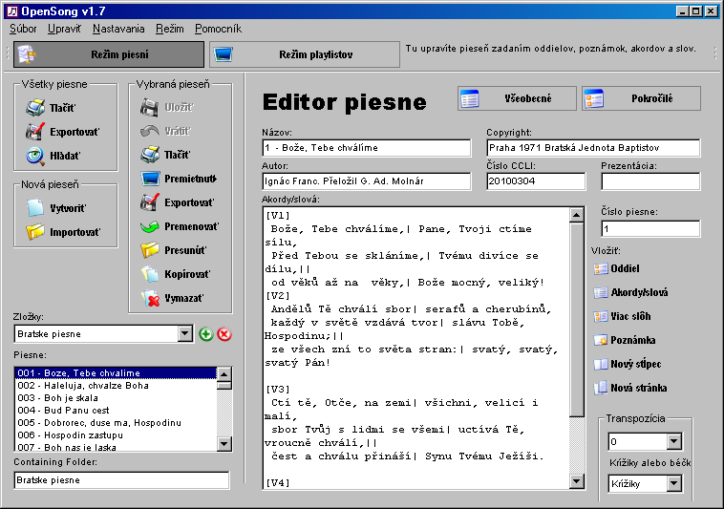Import a song with Importovať folder icon
The width and height of the screenshot is (724, 509).
35,232
